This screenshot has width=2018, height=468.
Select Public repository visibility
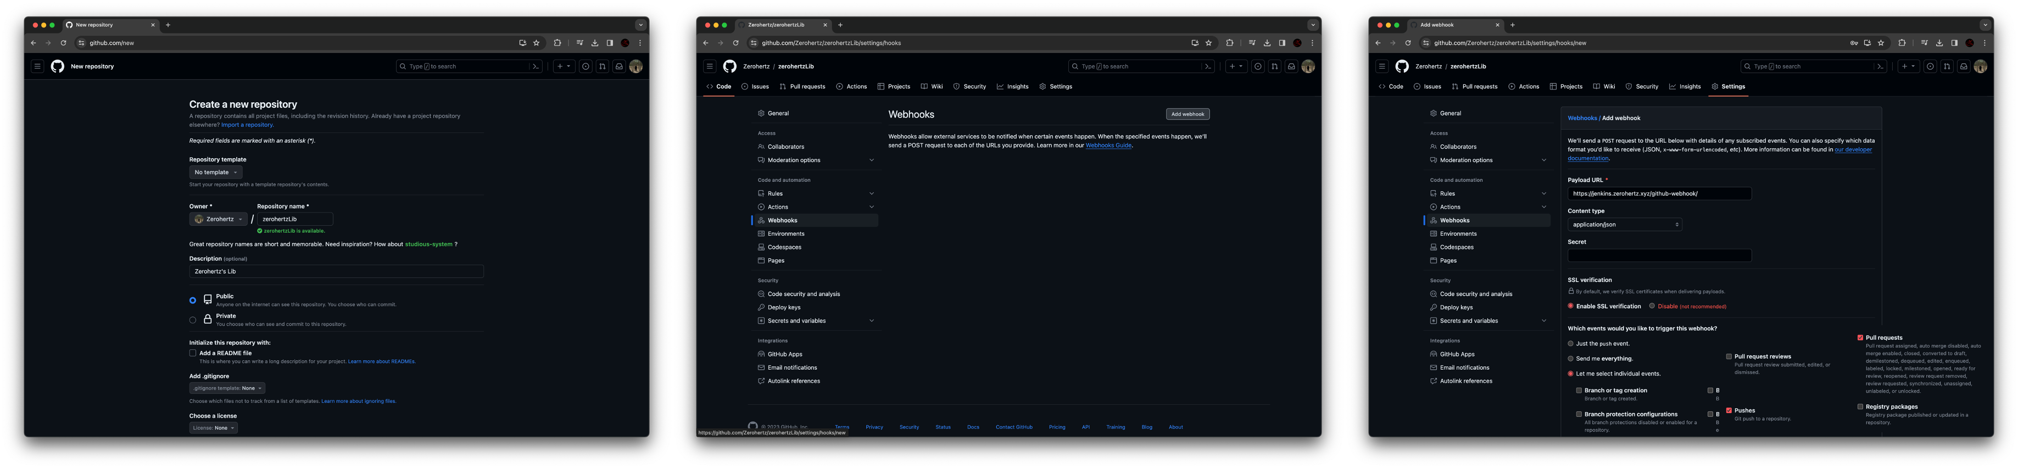(x=193, y=300)
